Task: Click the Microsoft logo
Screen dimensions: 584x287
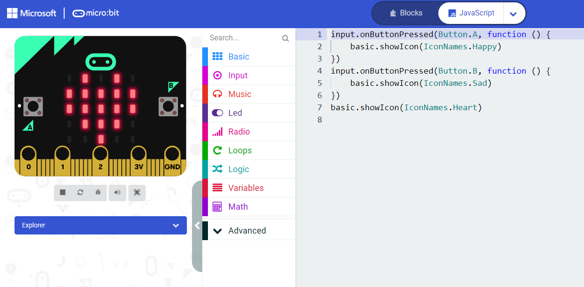Action: click(32, 13)
